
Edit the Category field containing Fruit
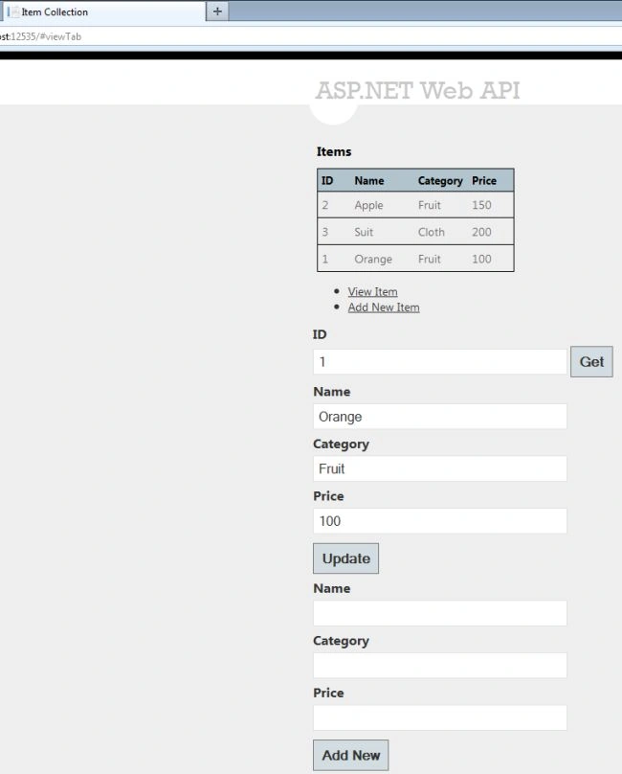pos(440,468)
